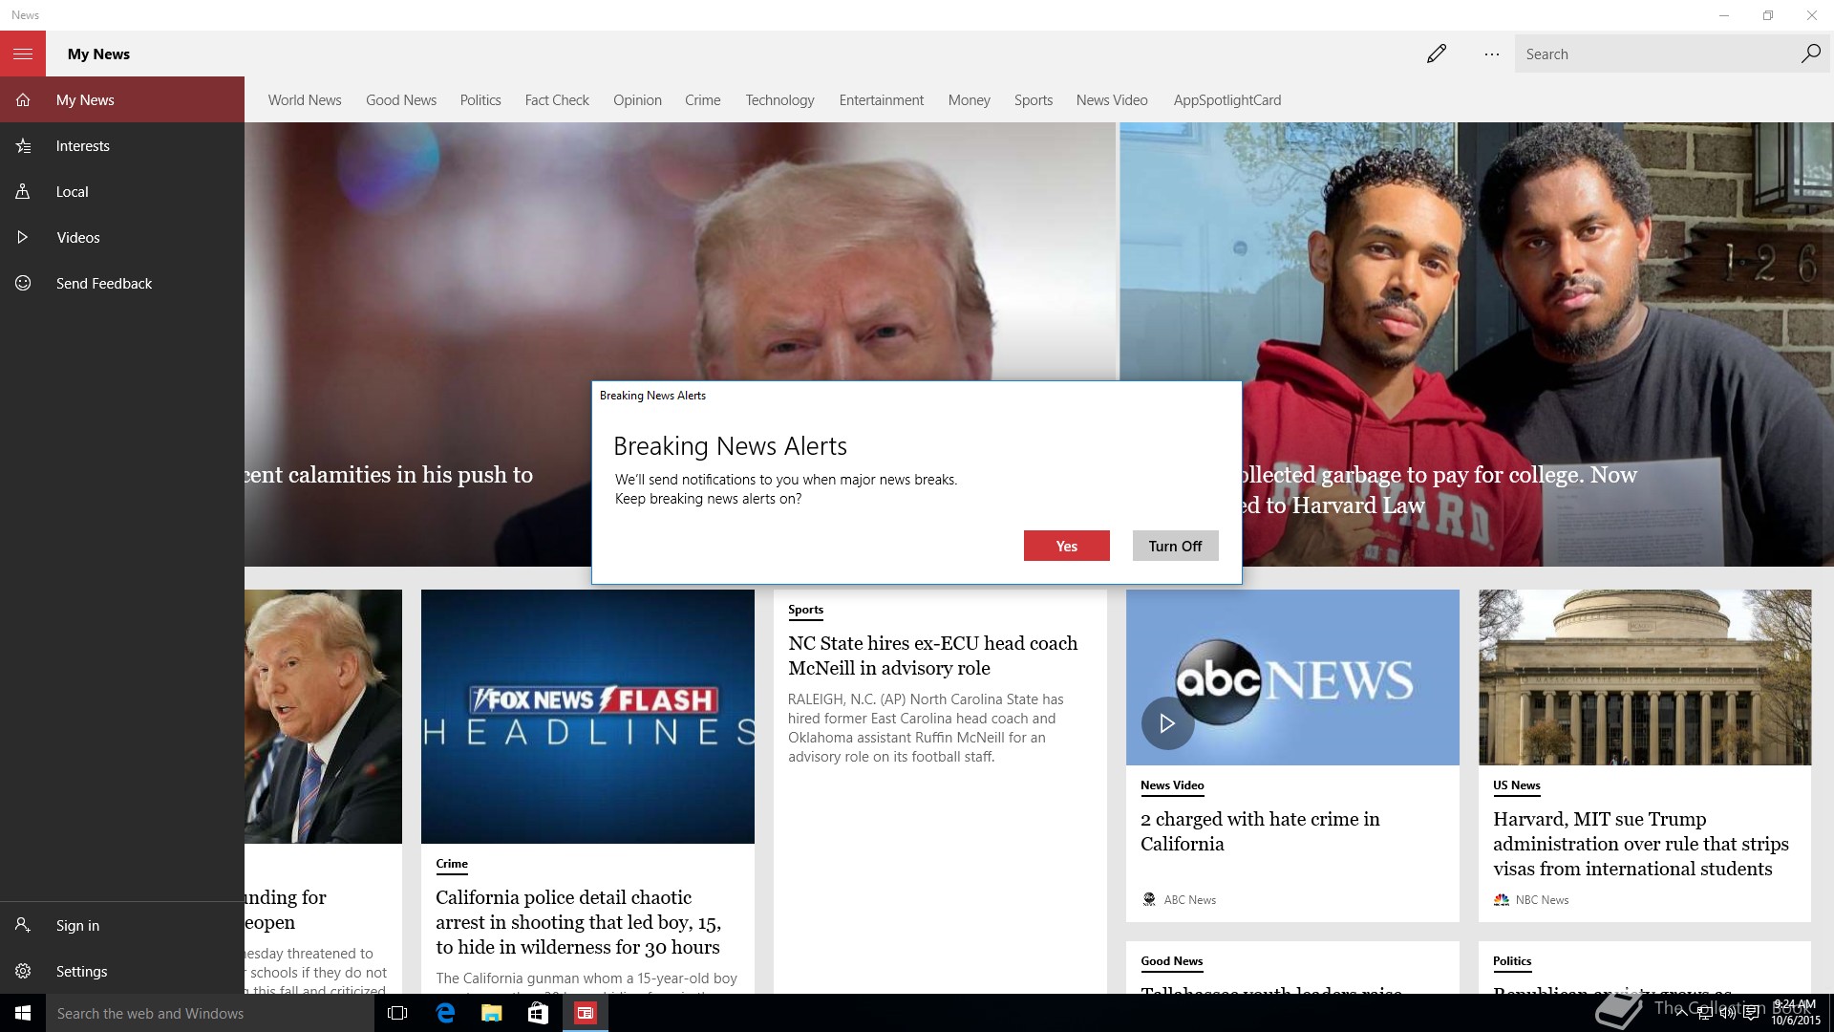Image resolution: width=1834 pixels, height=1032 pixels.
Task: Open Local in the sidebar
Action: [x=122, y=192]
